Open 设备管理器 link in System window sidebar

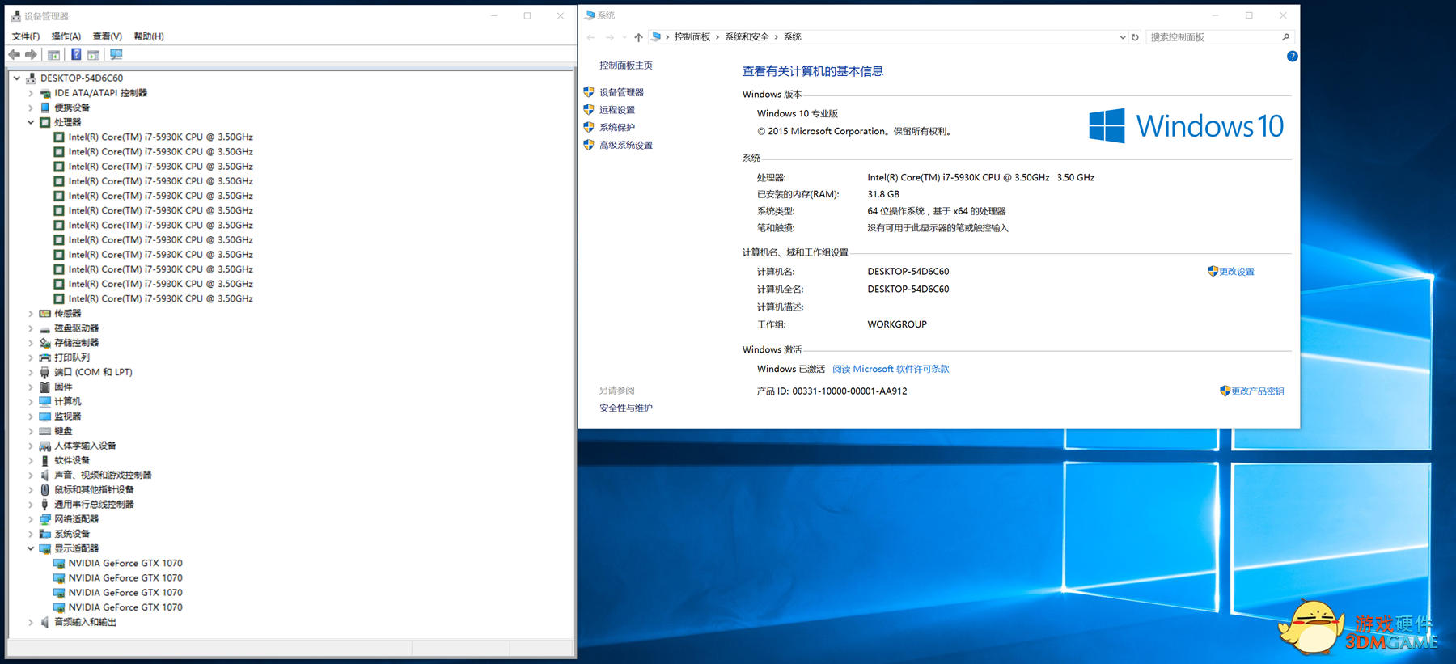621,92
